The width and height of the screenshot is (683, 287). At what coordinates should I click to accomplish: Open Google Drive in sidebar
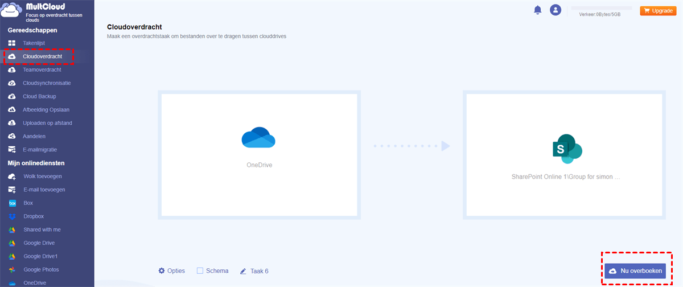coord(39,243)
